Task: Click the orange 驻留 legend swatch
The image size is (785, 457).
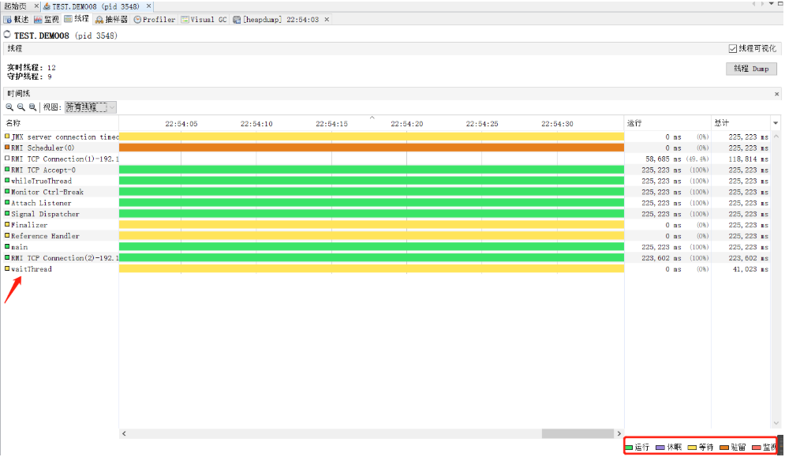Action: point(724,448)
